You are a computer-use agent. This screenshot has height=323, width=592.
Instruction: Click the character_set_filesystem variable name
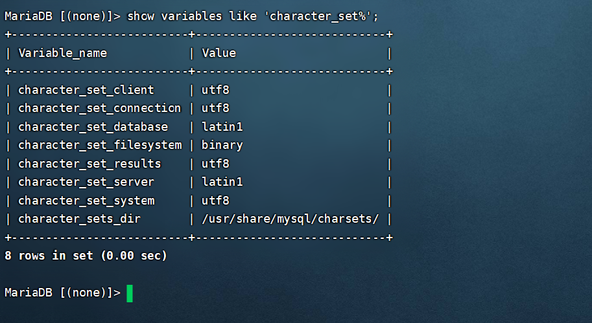[x=99, y=145]
